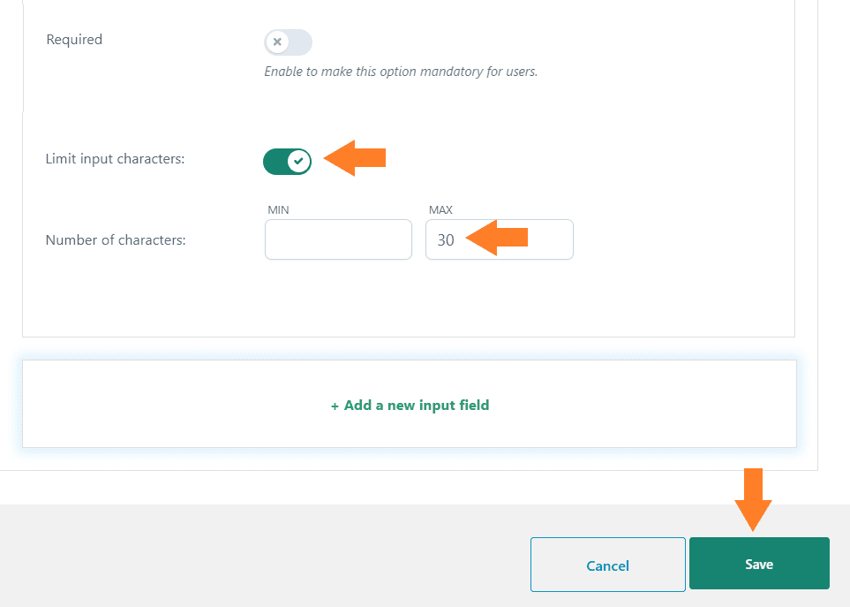Click the Number of characters label
This screenshot has height=607, width=850.
[x=116, y=239]
